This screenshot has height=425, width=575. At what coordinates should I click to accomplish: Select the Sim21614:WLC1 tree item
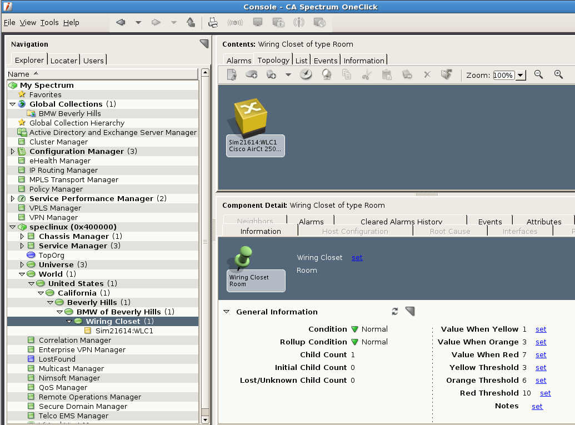pyautogui.click(x=124, y=331)
